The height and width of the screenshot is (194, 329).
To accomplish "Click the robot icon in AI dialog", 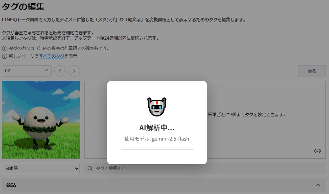I will tap(157, 107).
